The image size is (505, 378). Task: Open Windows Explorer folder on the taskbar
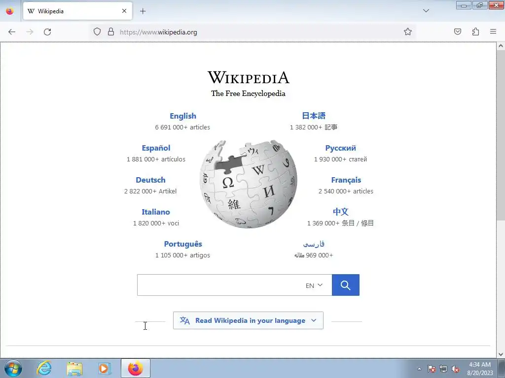point(74,369)
